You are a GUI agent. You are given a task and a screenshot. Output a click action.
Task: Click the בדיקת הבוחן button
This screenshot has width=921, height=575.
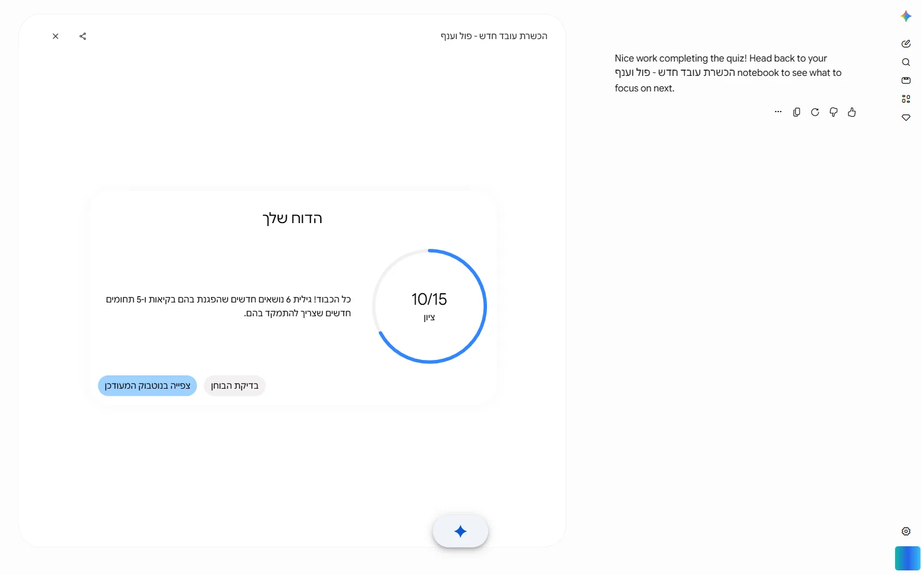pos(235,386)
